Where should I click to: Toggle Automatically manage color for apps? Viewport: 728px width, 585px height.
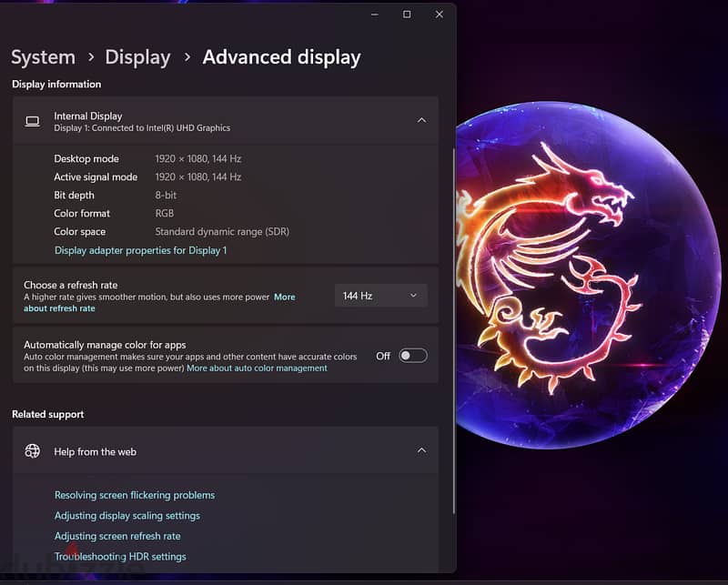pos(413,356)
